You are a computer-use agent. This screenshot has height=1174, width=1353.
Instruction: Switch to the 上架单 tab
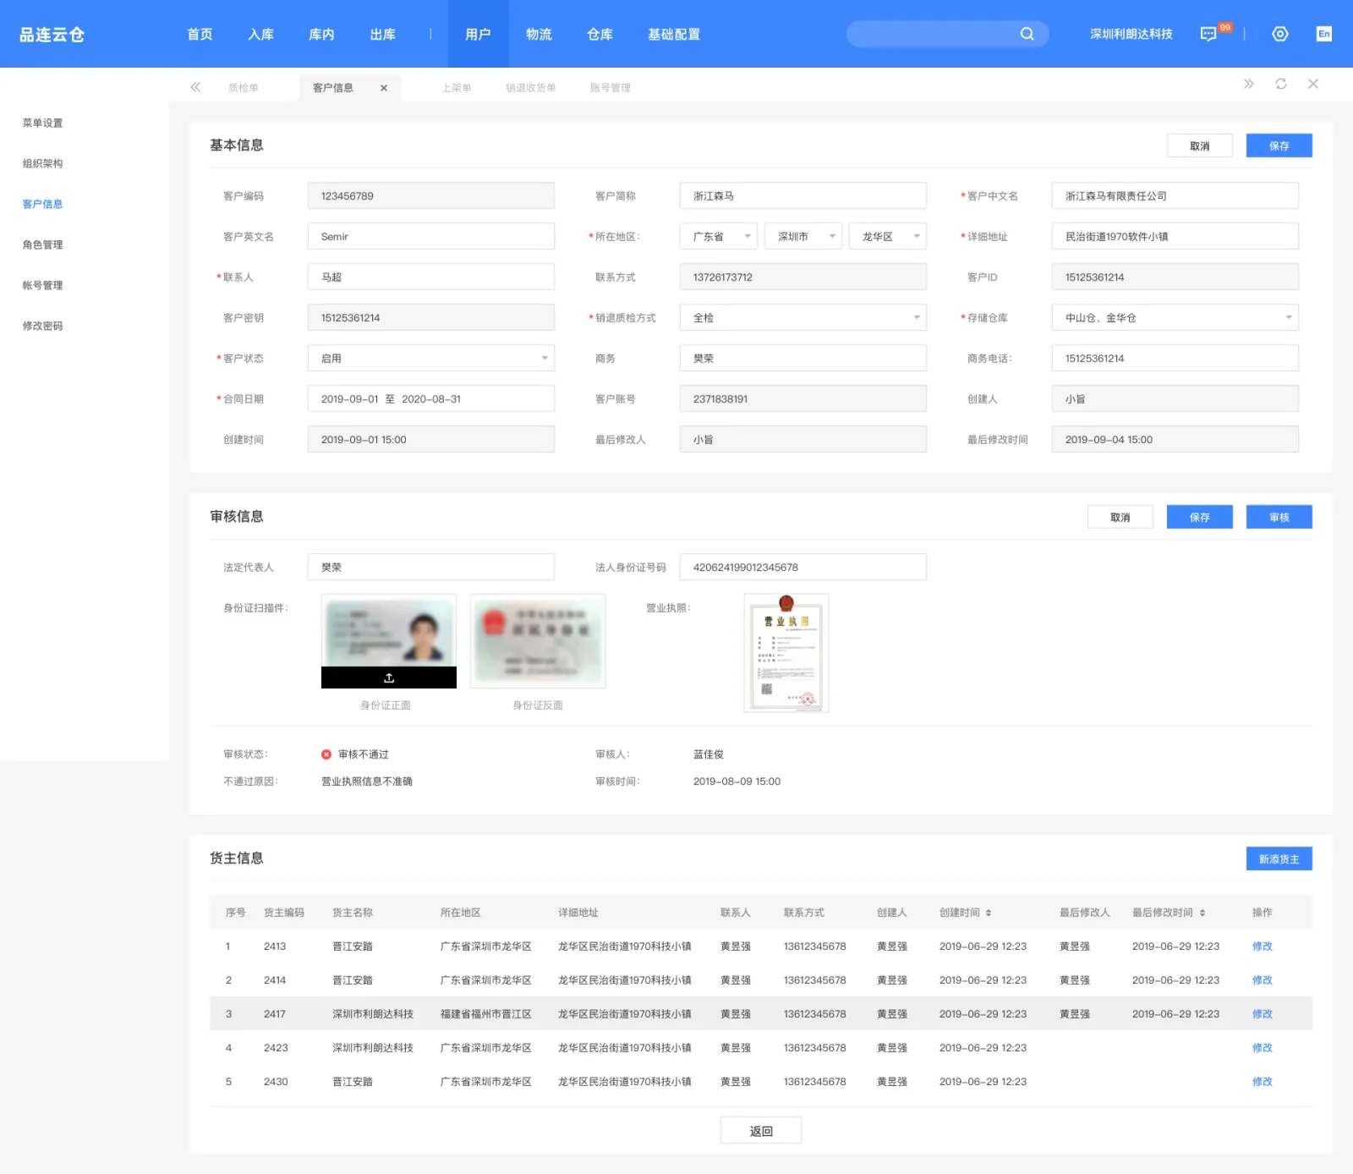coord(457,88)
